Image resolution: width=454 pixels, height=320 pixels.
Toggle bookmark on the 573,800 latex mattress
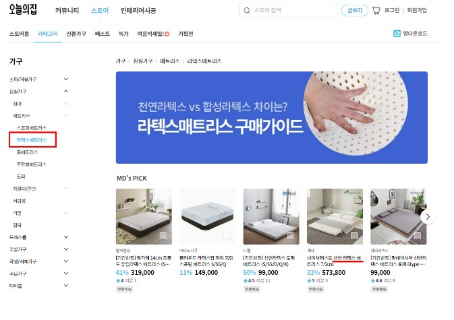(x=353, y=236)
